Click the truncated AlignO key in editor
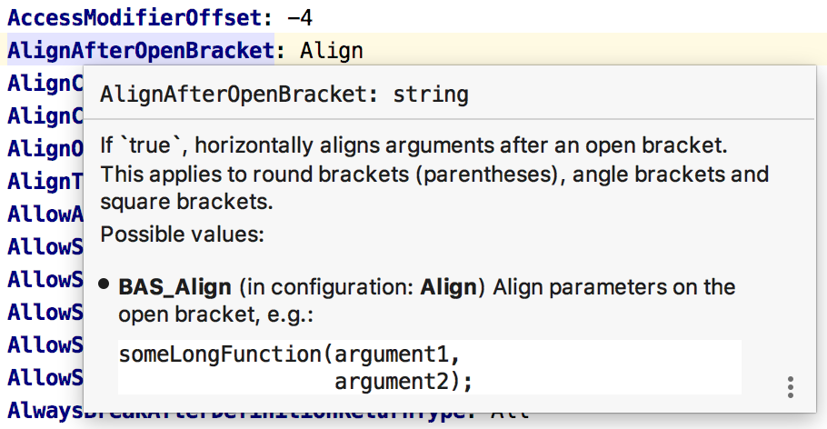 click(45, 148)
